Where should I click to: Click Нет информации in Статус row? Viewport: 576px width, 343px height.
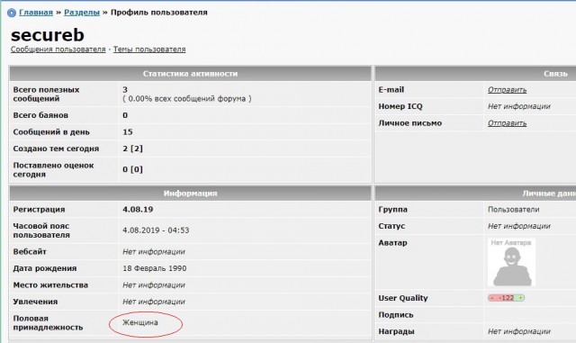click(x=519, y=226)
